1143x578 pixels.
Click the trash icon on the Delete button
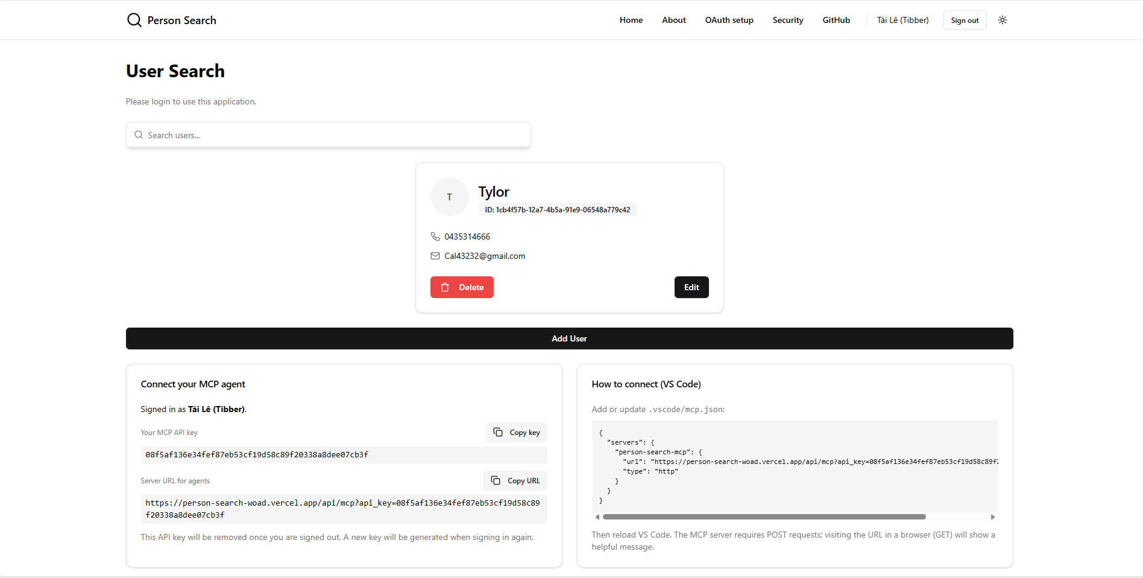pos(445,287)
